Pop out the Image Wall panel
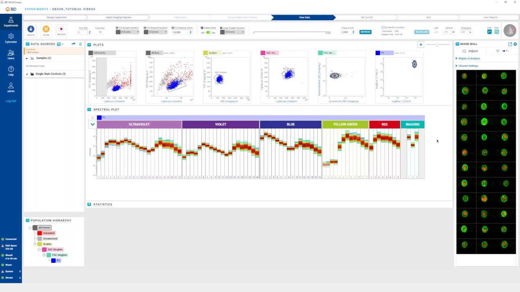This screenshot has height=292, width=520. click(x=510, y=44)
